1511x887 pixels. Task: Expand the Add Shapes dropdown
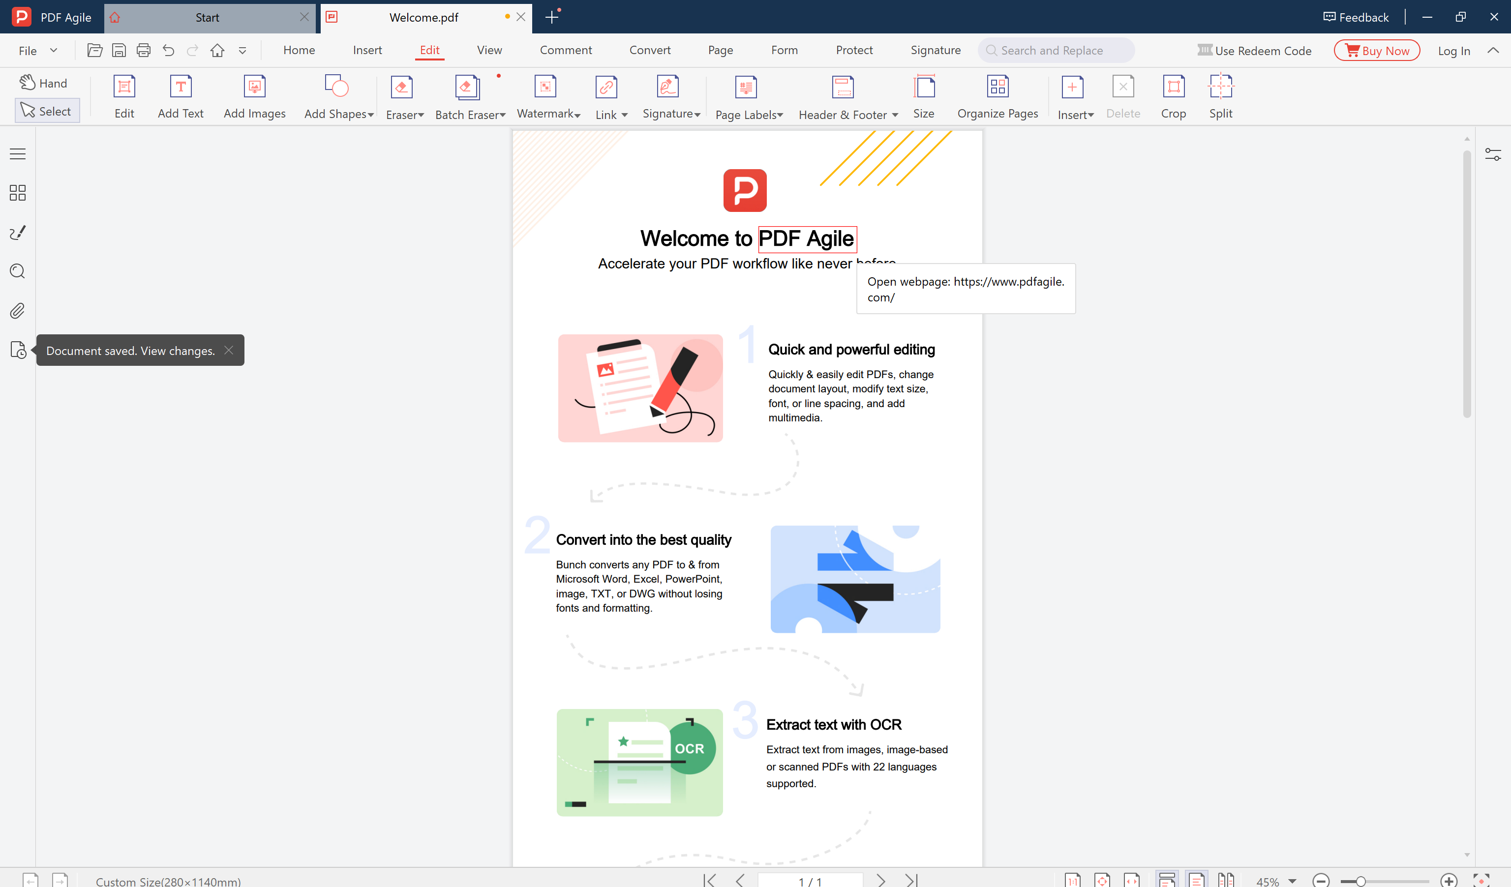click(370, 115)
